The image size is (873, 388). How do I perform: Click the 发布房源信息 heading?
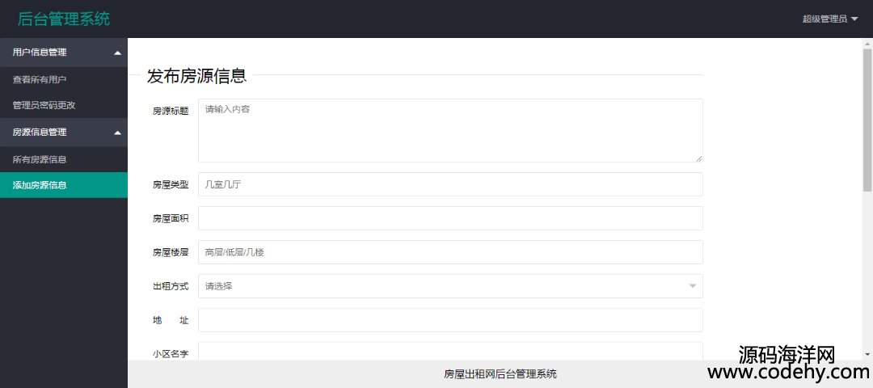coord(196,76)
